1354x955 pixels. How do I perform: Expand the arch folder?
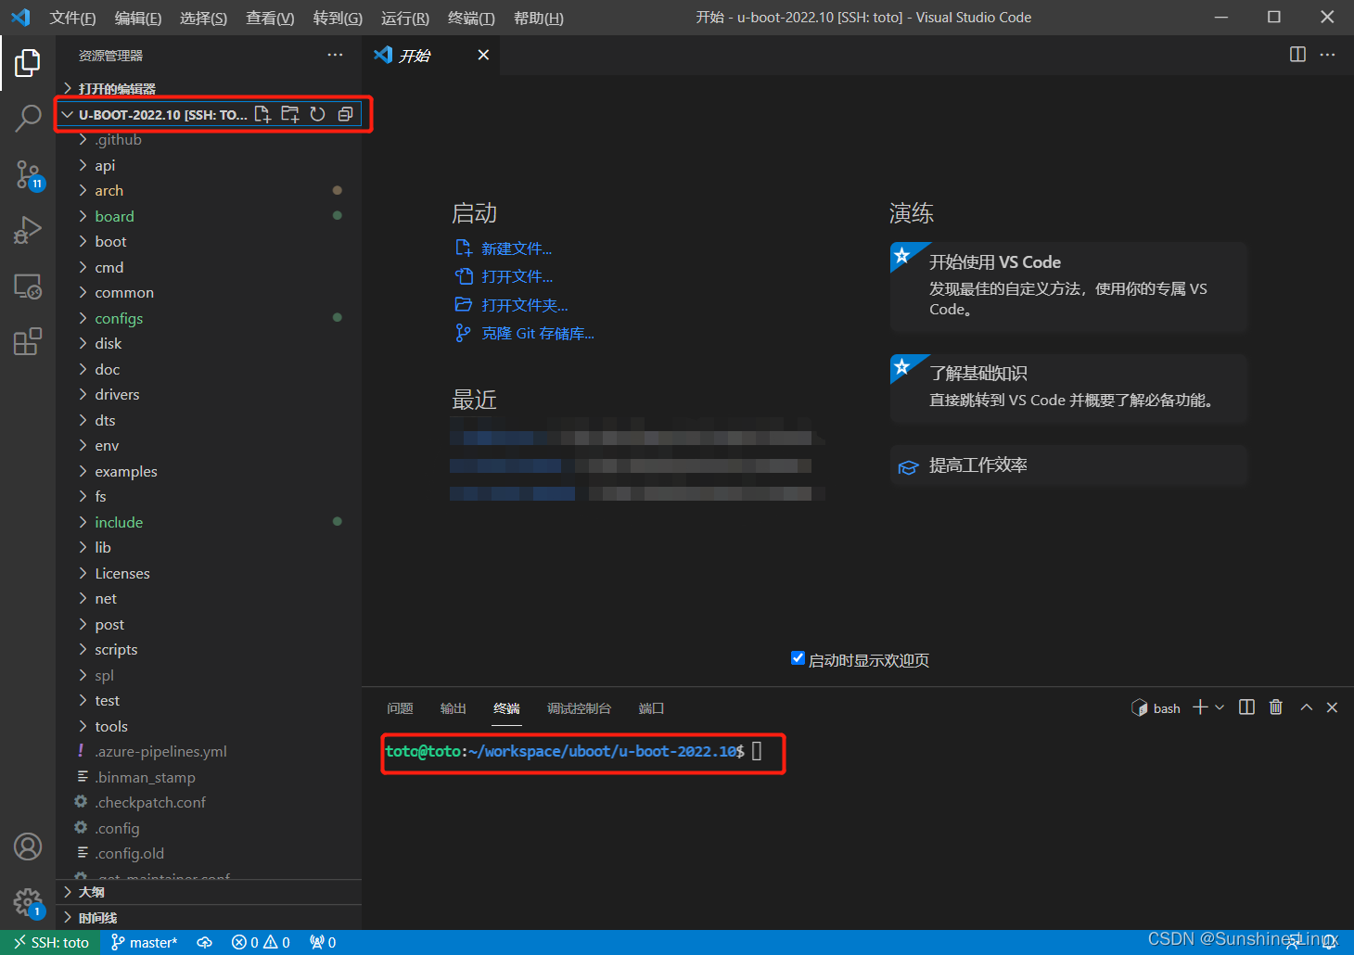[x=209, y=190]
